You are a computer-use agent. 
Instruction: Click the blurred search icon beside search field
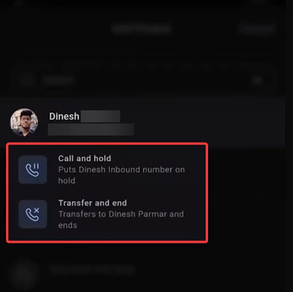26,80
